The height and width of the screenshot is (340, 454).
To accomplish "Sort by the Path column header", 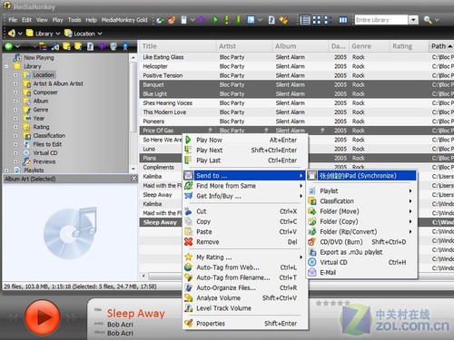I will [441, 46].
